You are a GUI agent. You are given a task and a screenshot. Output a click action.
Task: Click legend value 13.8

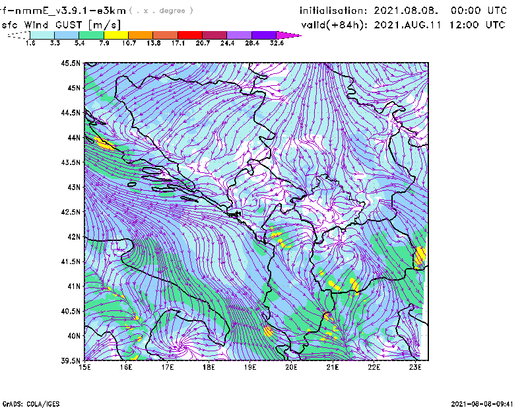tap(154, 43)
